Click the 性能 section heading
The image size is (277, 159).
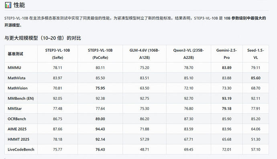click(x=19, y=5)
